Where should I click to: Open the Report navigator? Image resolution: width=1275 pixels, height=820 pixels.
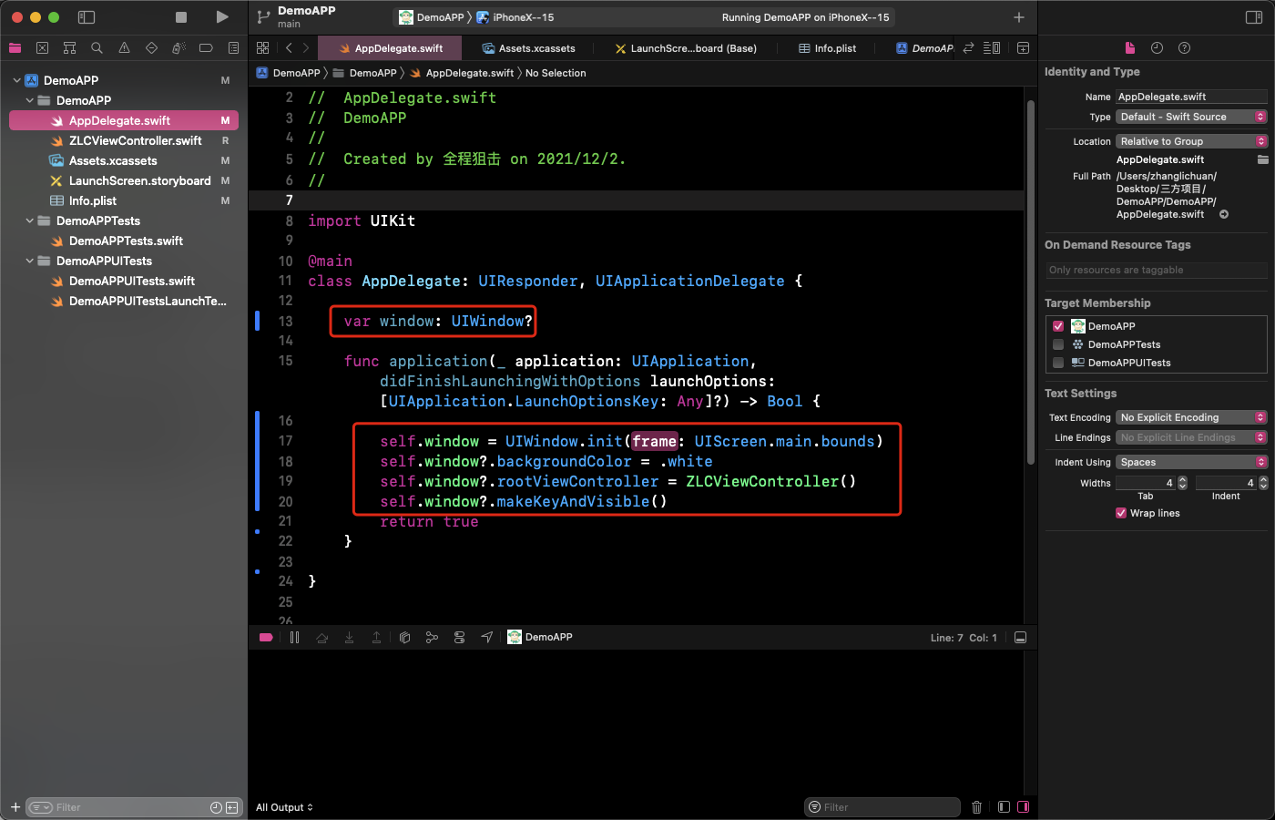click(233, 47)
